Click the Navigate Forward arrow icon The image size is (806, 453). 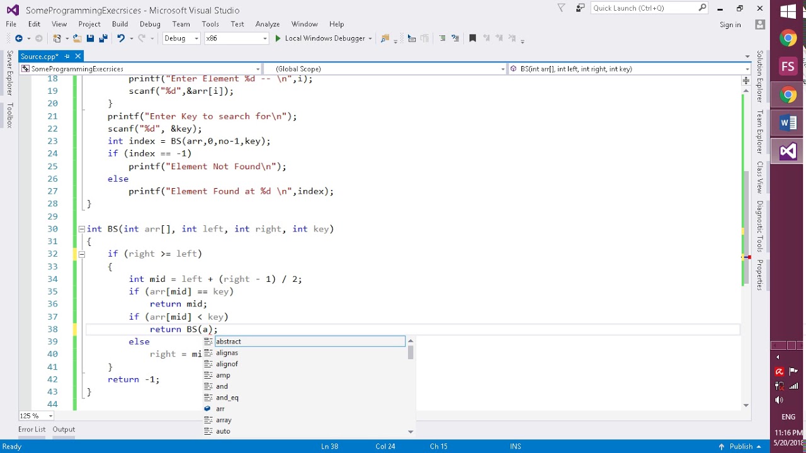click(38, 38)
